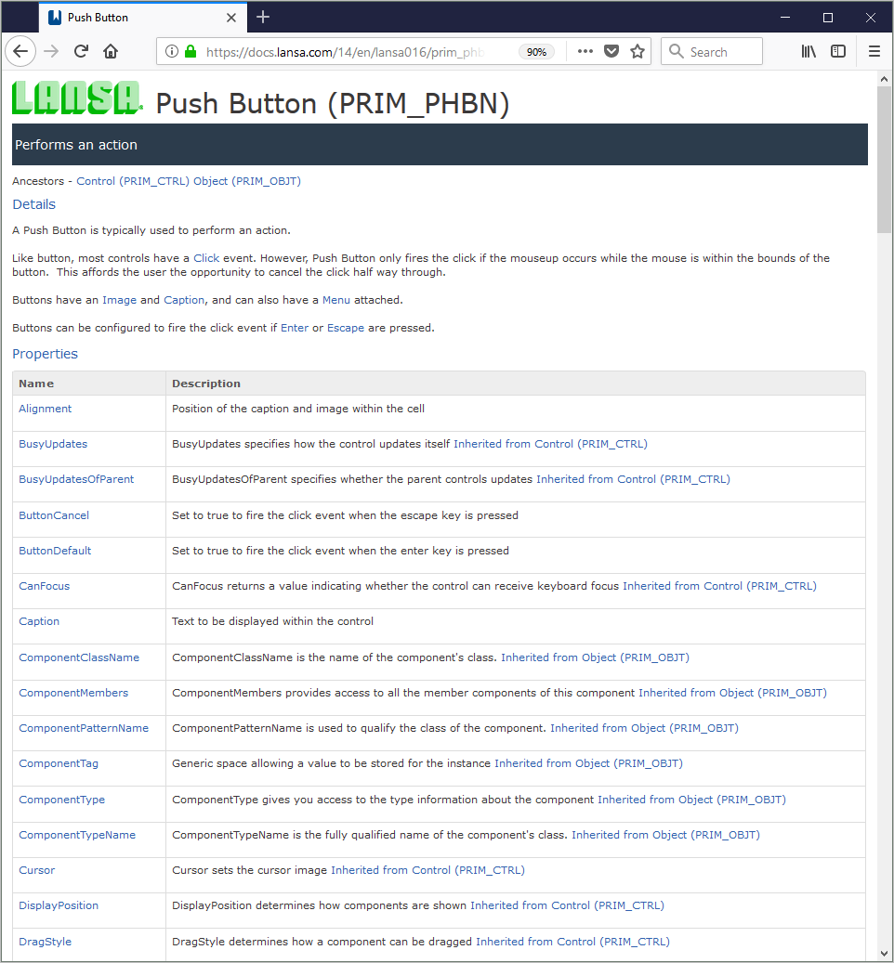
Task: Open the BusyUpdates property link
Action: [x=53, y=444]
